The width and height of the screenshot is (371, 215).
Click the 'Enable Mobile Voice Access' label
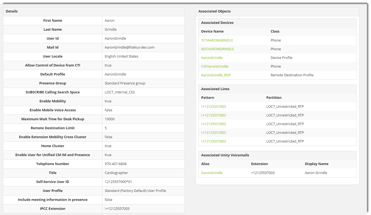click(53, 110)
